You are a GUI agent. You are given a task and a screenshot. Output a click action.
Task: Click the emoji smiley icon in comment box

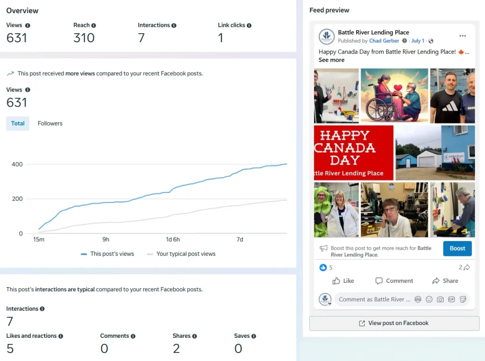click(429, 299)
